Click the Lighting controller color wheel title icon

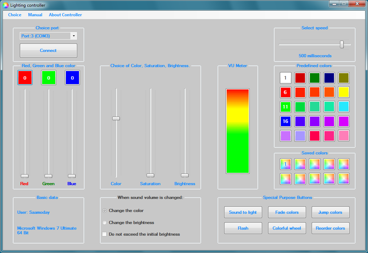click(x=6, y=5)
